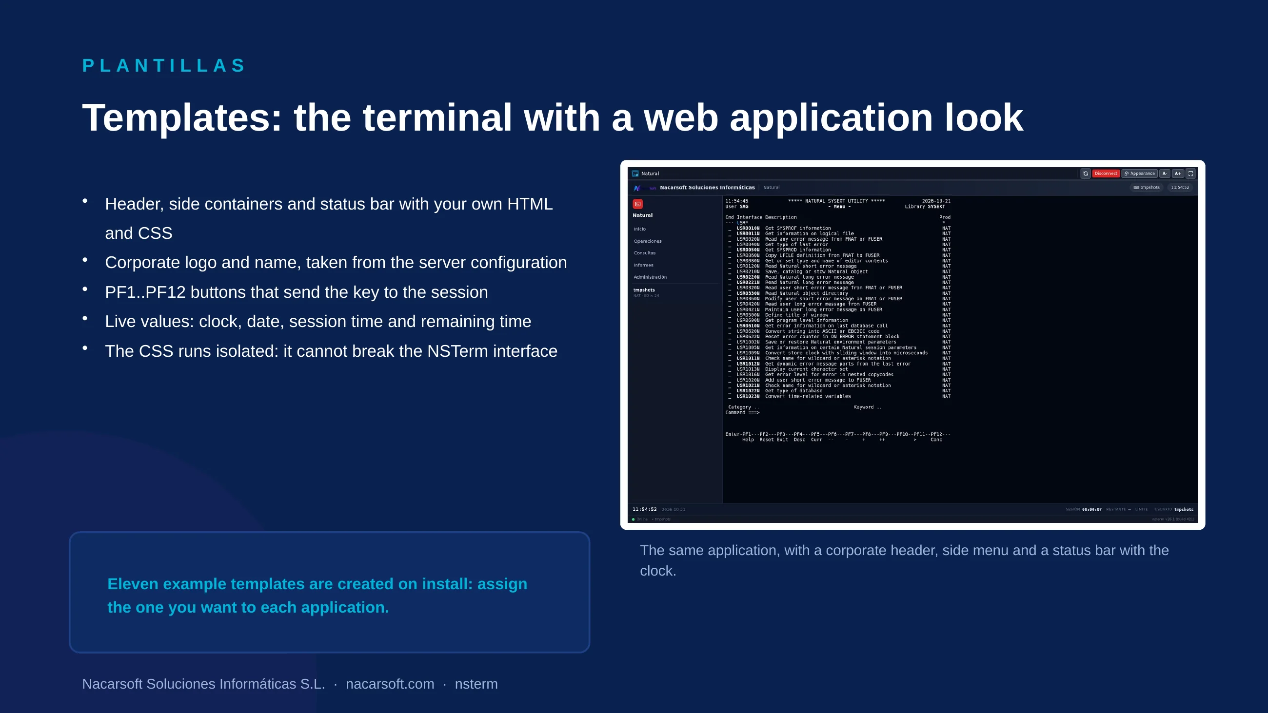Click the red Disconnect button
This screenshot has height=713, width=1268.
pos(1106,173)
